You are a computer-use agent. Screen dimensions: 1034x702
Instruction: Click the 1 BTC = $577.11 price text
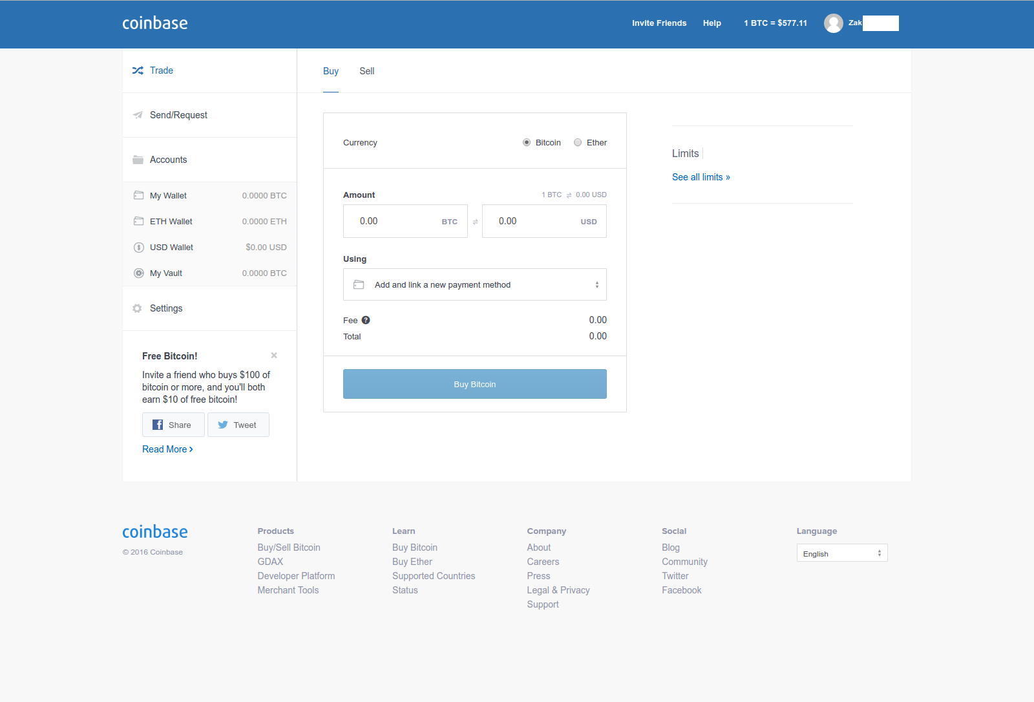[775, 23]
